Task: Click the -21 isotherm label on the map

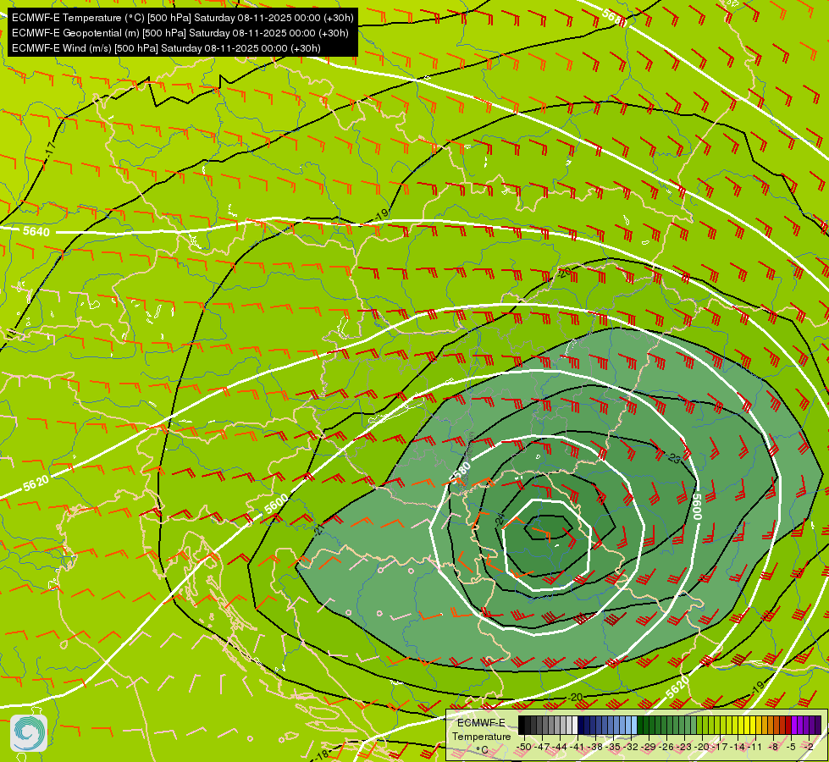Action: coord(318,529)
